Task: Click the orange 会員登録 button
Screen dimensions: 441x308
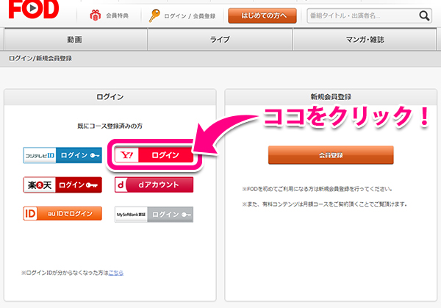Action: click(331, 155)
